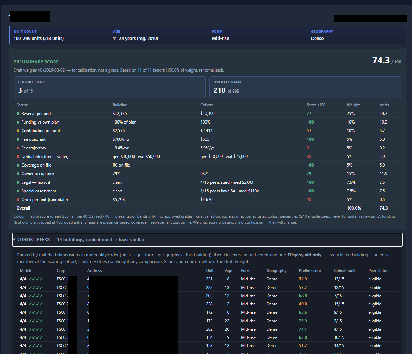Click the Weight column header

353,105
